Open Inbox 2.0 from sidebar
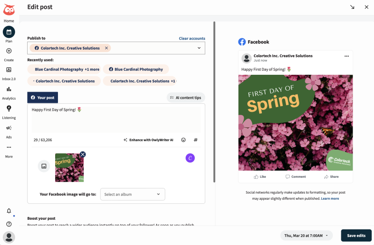Image resolution: width=374 pixels, height=245 pixels. pos(9,70)
